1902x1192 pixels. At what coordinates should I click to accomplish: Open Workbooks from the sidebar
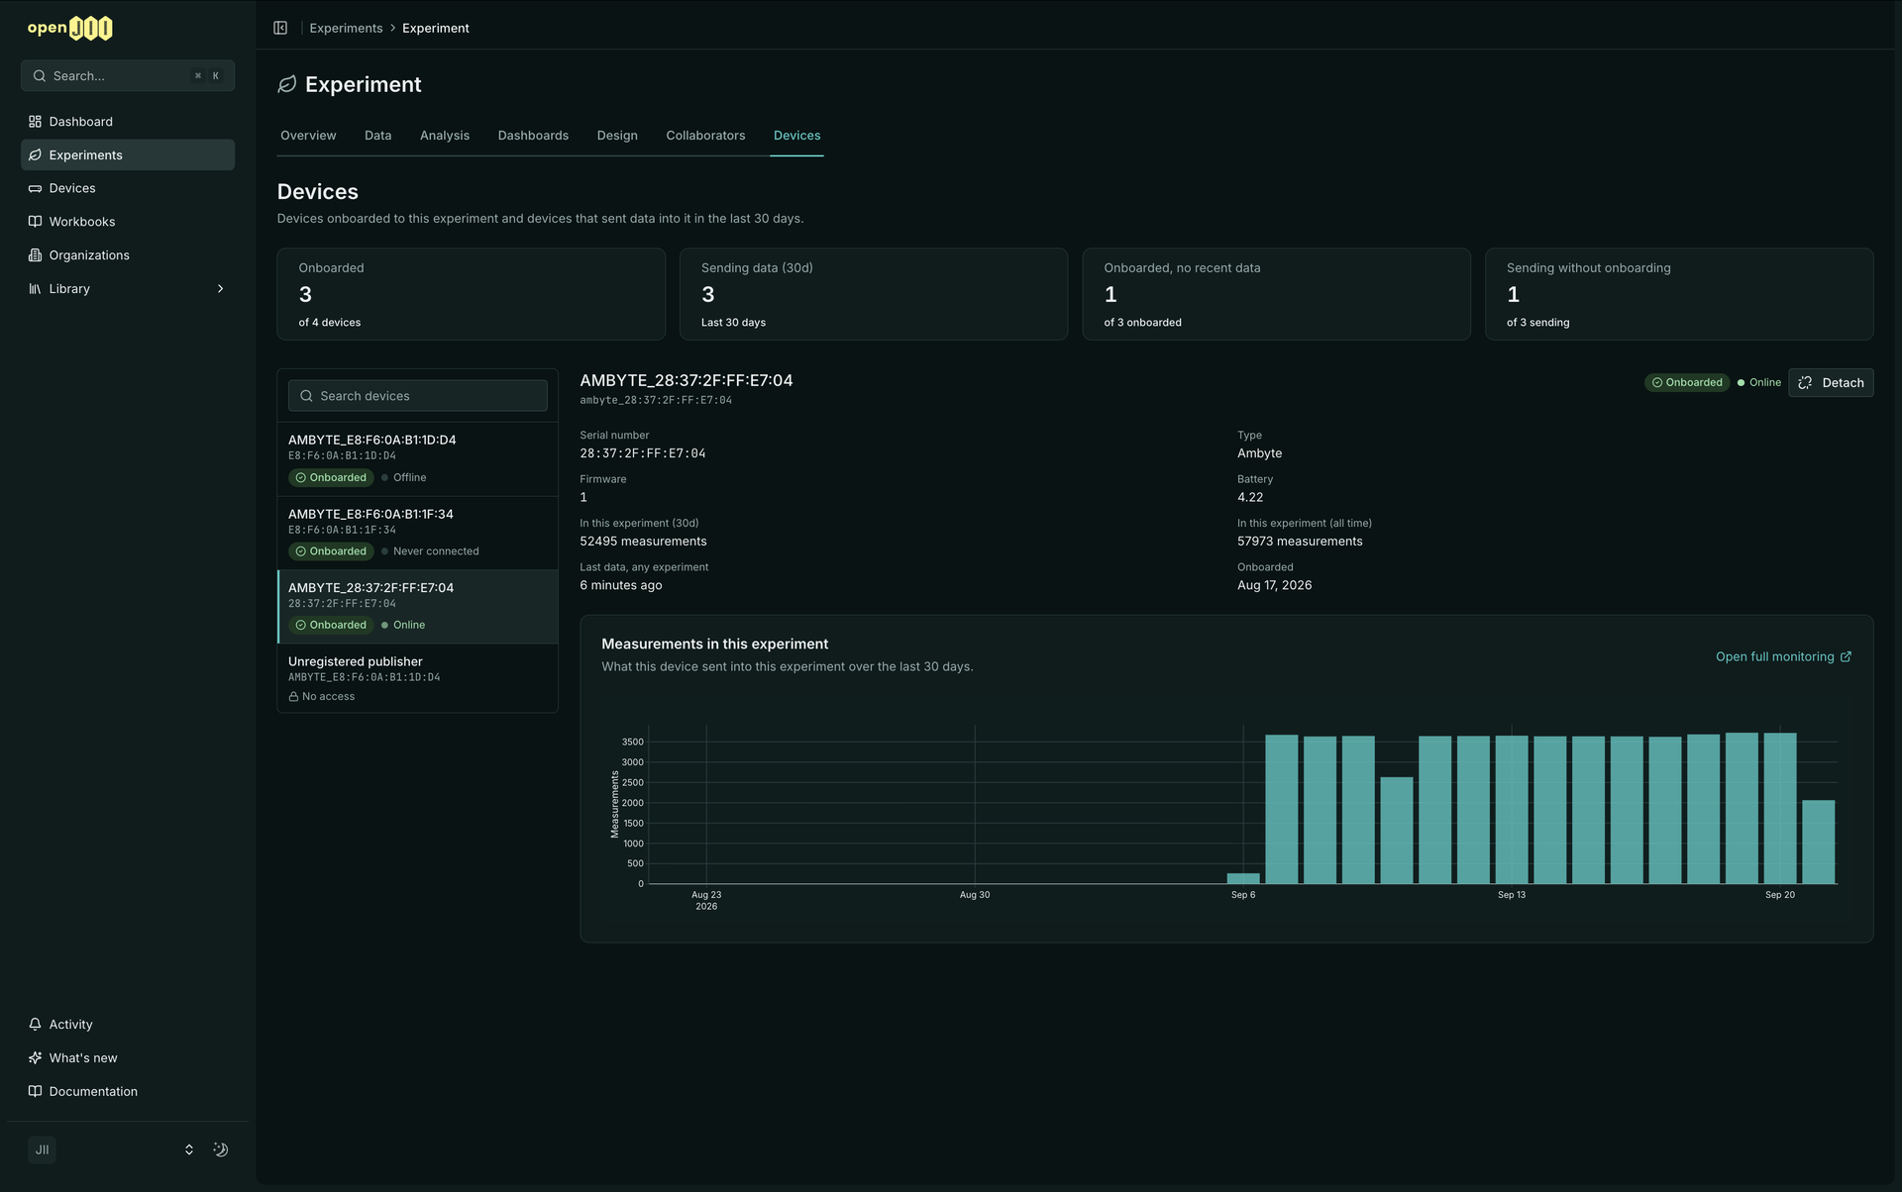(128, 222)
